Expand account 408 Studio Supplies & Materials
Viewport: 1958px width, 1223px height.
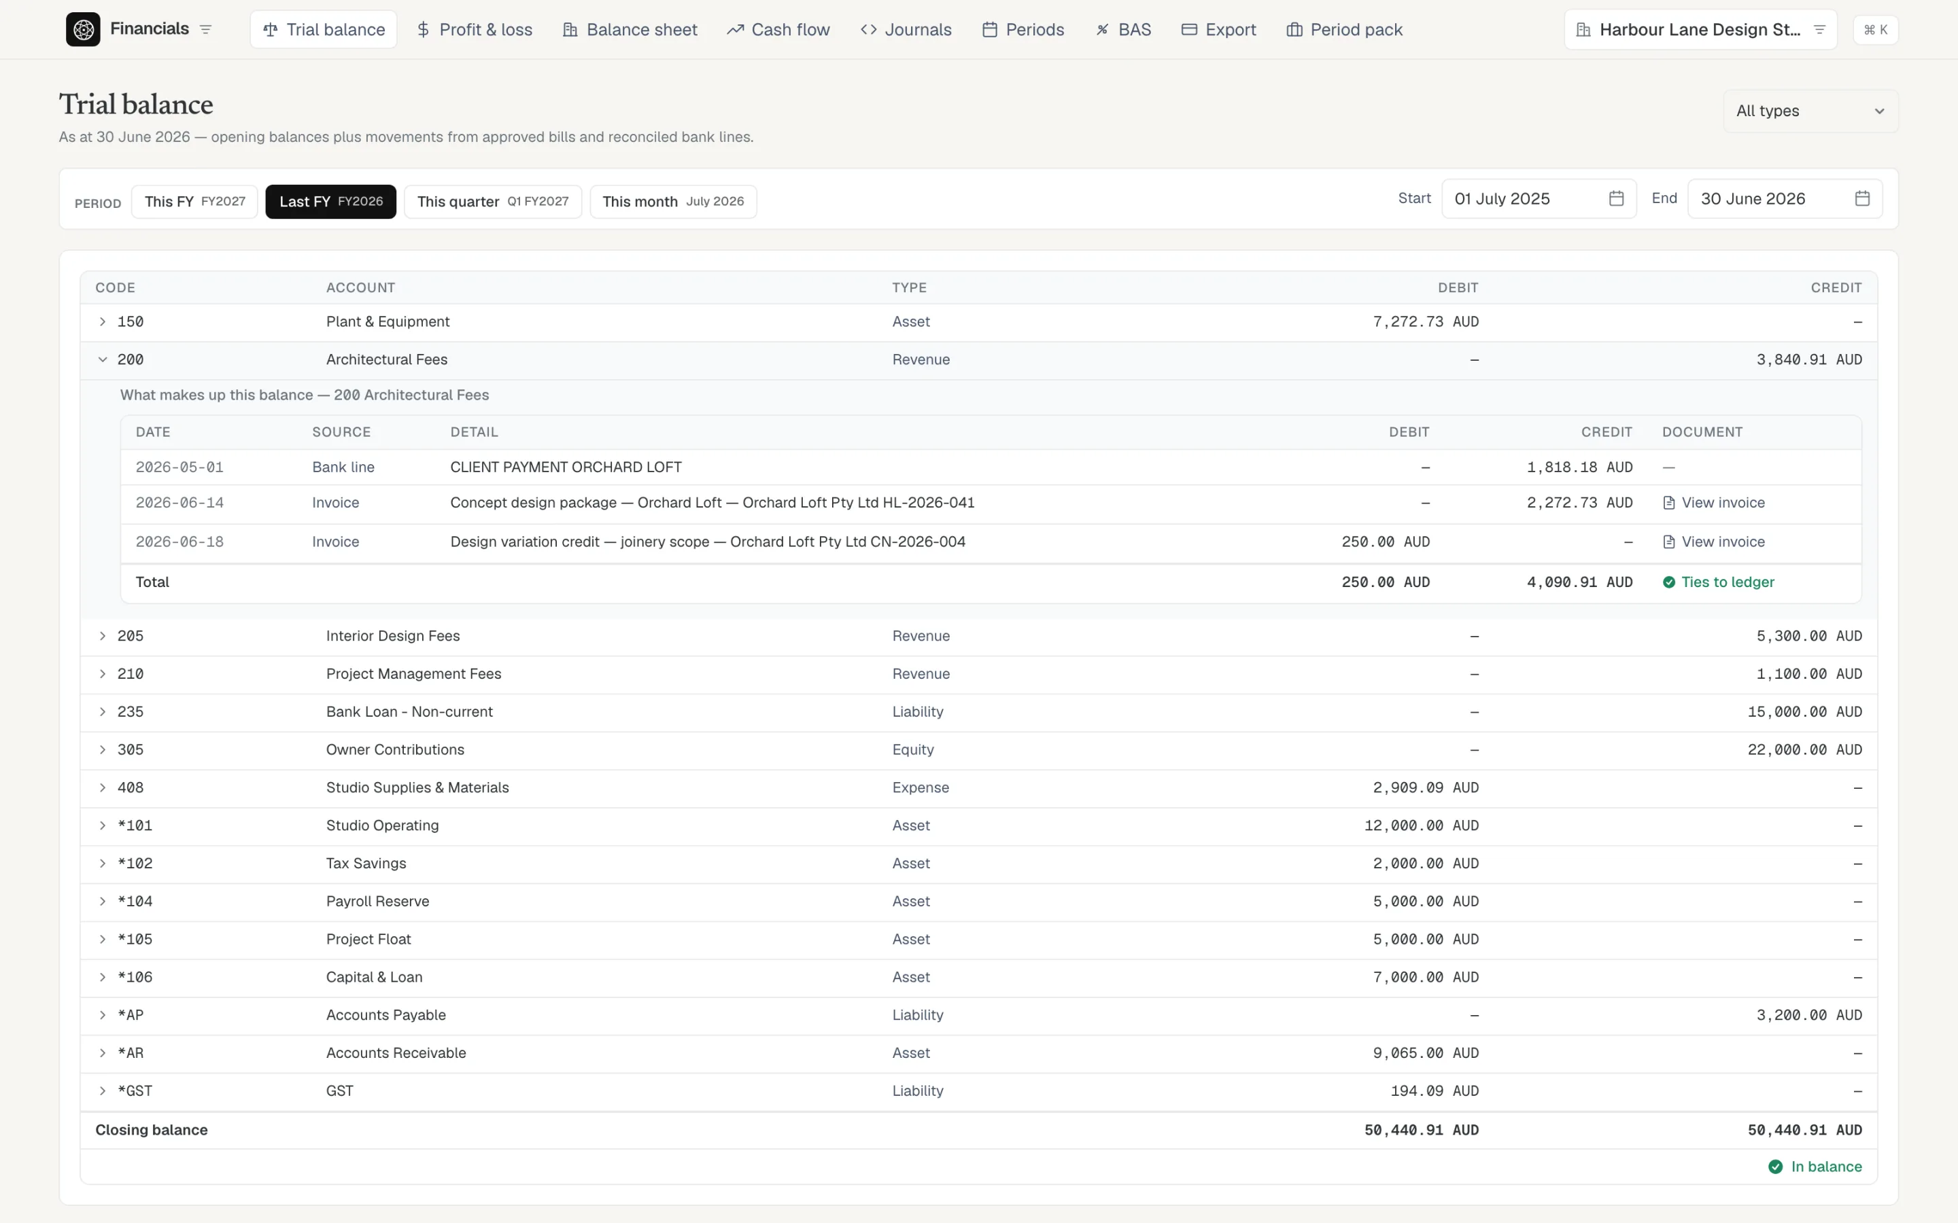point(103,788)
